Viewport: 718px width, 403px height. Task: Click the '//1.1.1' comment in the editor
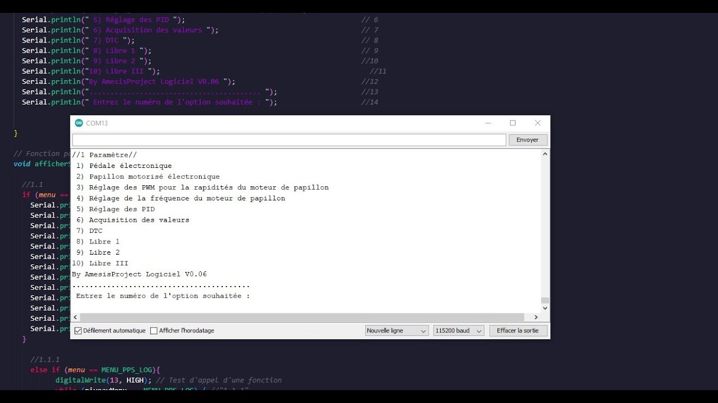click(45, 359)
